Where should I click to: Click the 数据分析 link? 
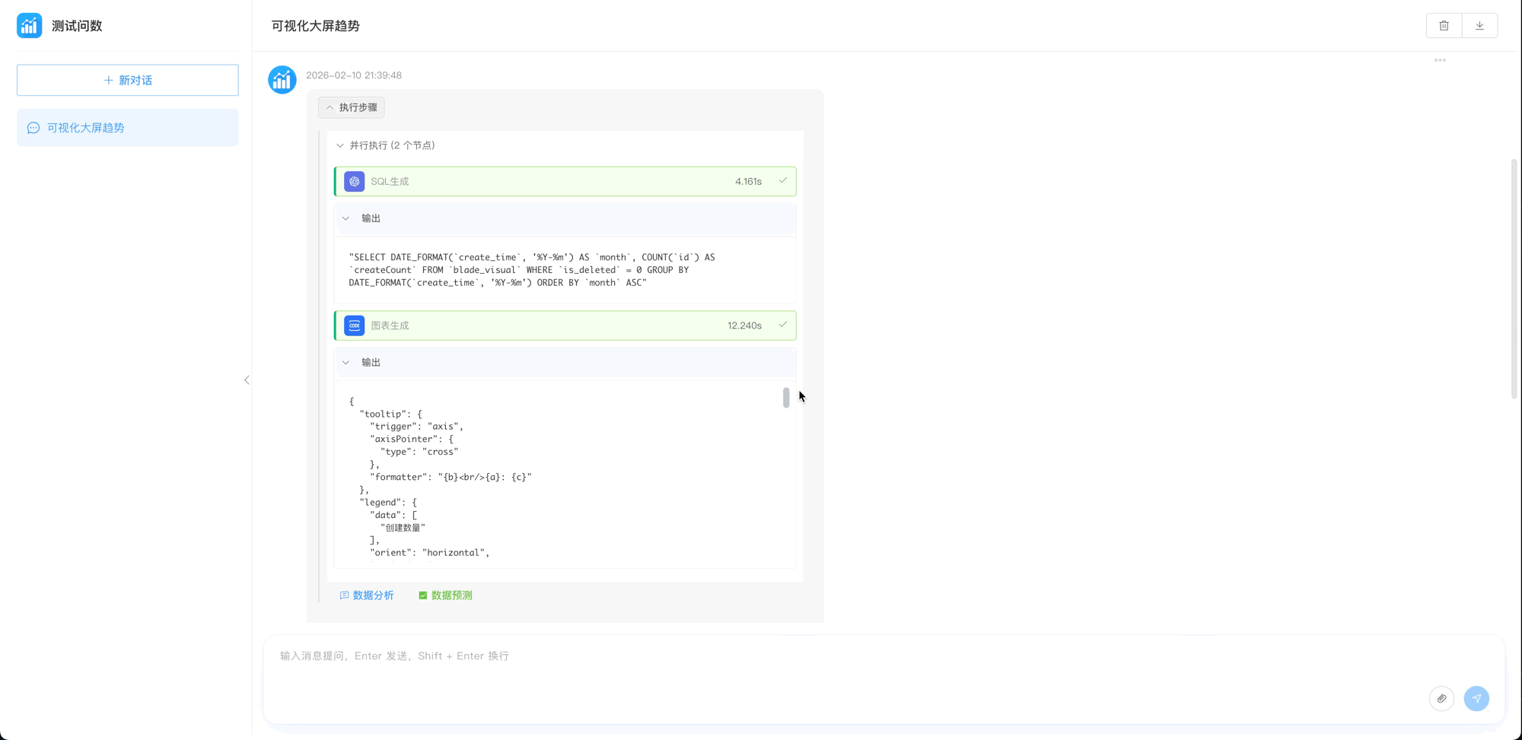(367, 595)
